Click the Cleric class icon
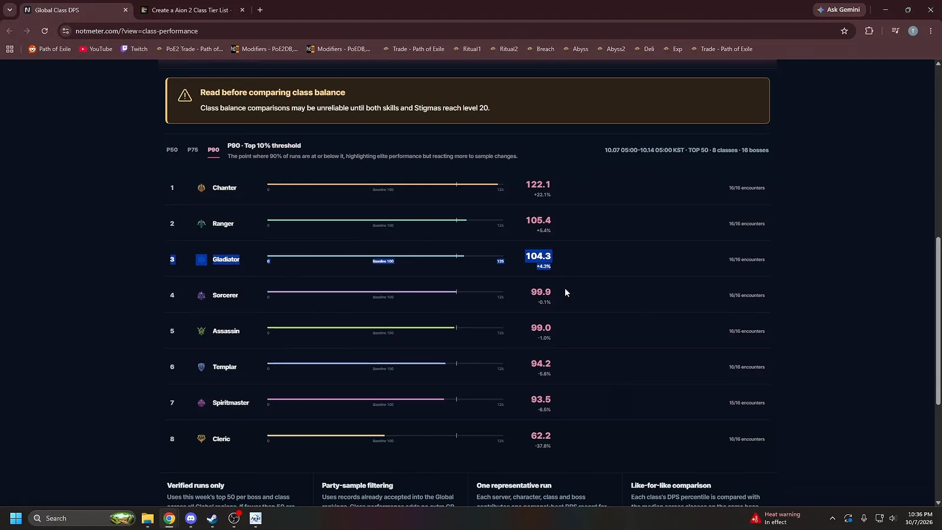The width and height of the screenshot is (942, 530). pyautogui.click(x=201, y=439)
